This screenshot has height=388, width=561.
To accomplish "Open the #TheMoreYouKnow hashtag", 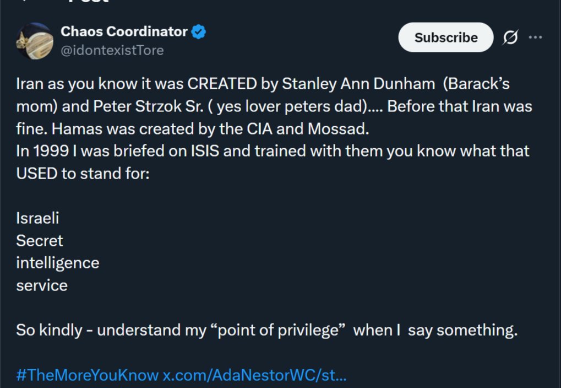I will pos(87,376).
